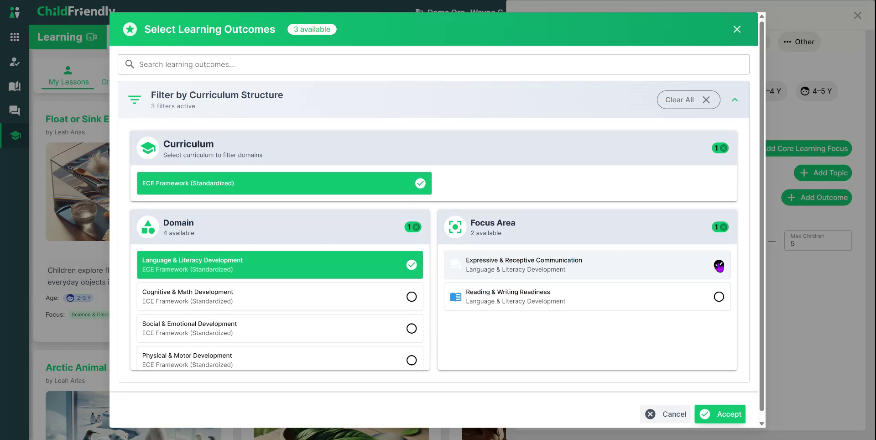Open the Float or Sink lesson title
Image resolution: width=876 pixels, height=440 pixels.
tap(77, 119)
